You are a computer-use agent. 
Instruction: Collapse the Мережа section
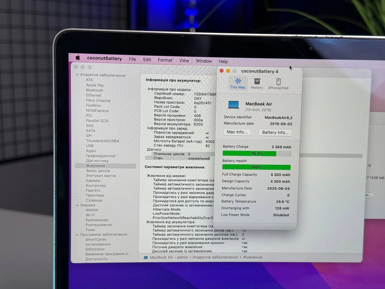[77, 205]
